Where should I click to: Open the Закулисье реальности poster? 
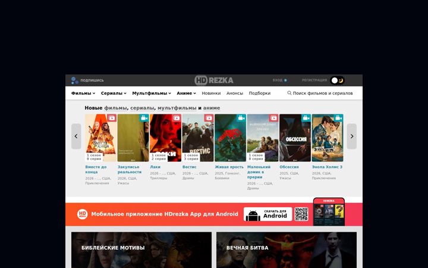pos(133,138)
